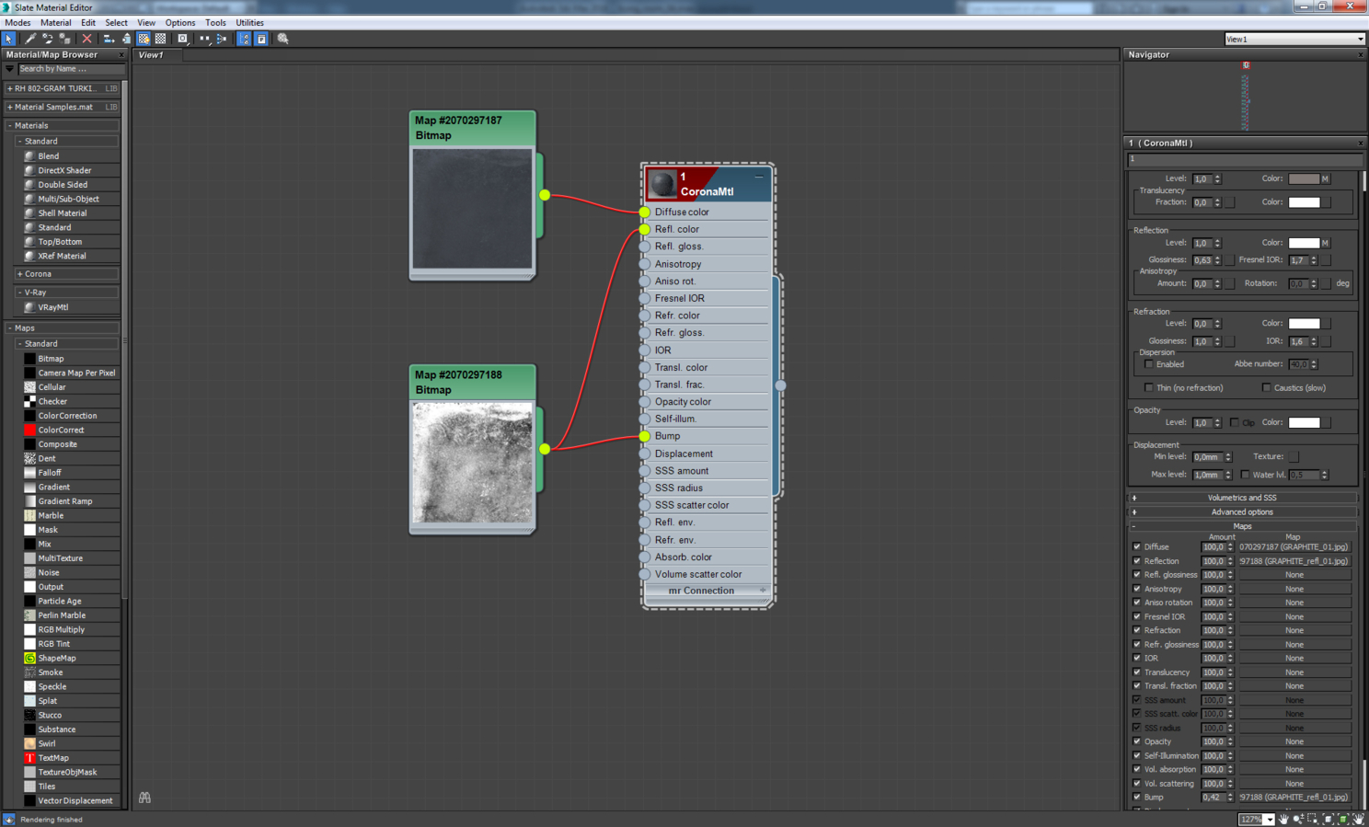The image size is (1369, 827).
Task: Uncheck the Bump map checkbox
Action: click(1137, 798)
